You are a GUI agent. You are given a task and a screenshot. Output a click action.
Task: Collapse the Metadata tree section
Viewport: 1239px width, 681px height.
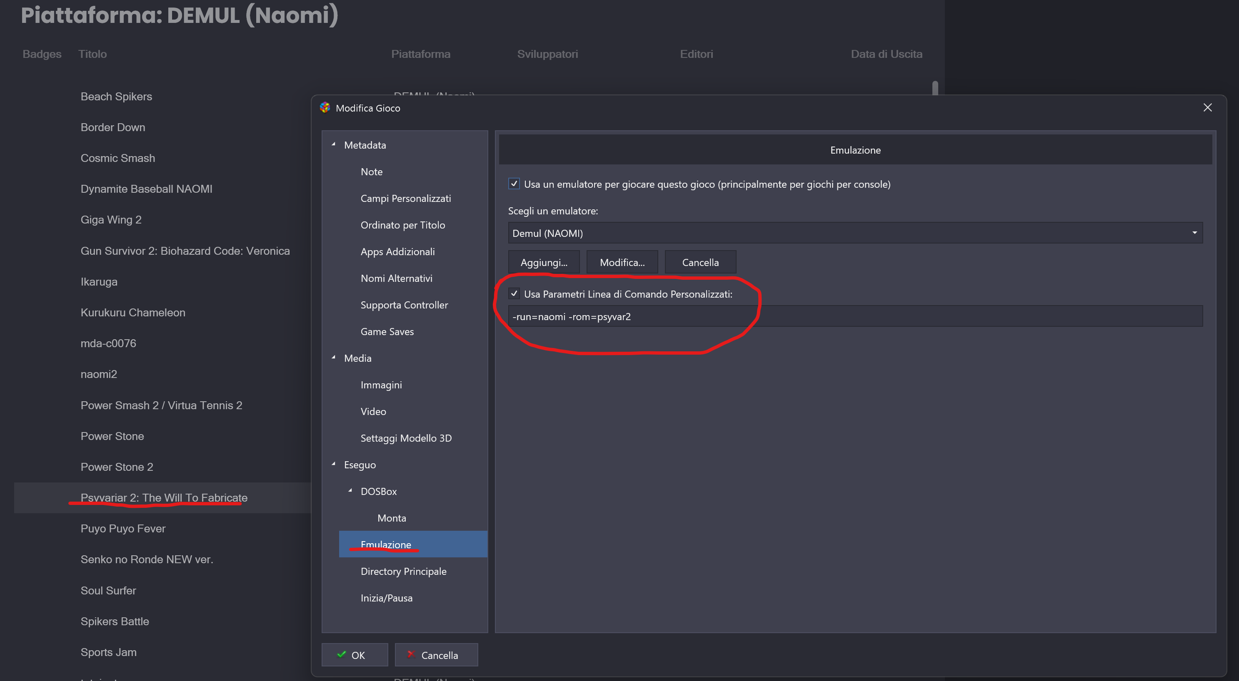333,144
